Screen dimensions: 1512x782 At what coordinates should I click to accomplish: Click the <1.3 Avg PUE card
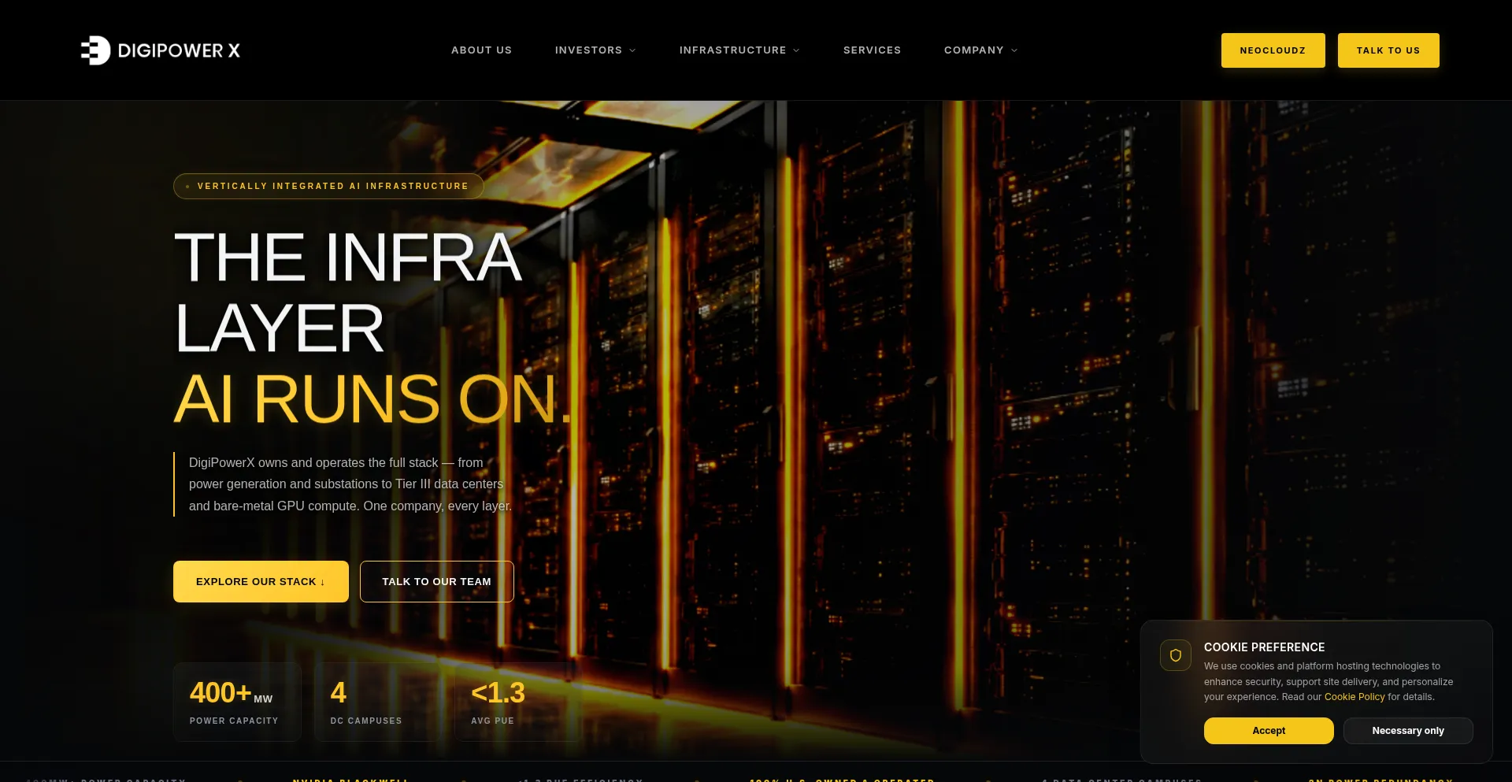click(518, 702)
